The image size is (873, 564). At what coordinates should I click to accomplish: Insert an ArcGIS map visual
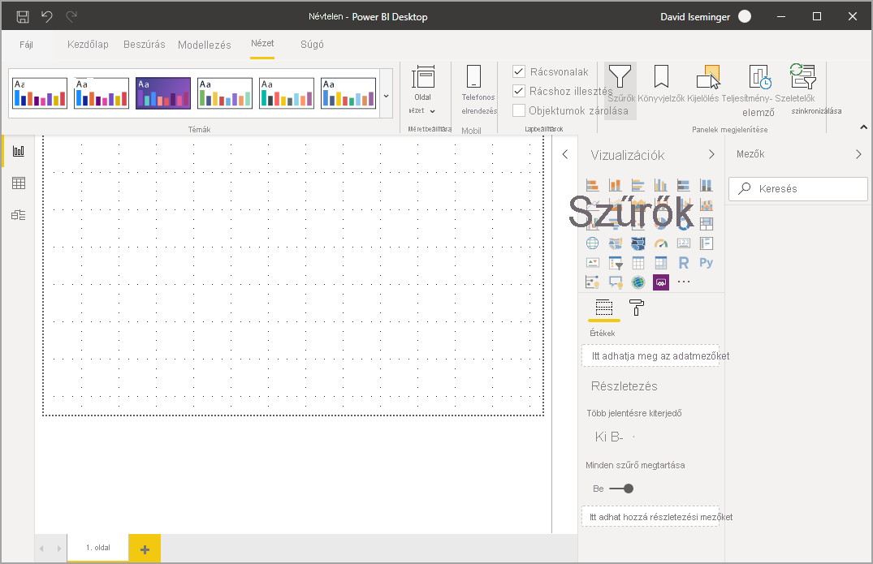click(638, 282)
